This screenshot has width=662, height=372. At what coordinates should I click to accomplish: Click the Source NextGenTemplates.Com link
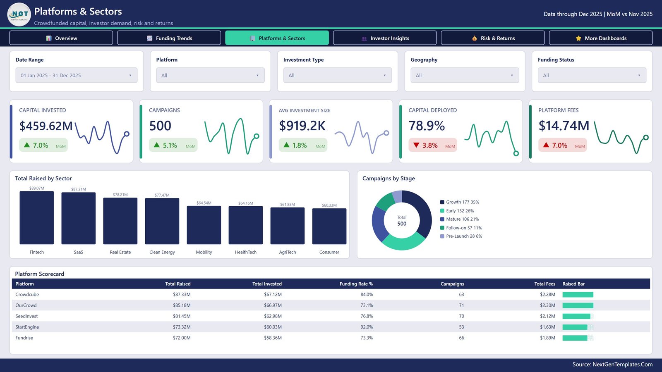click(612, 364)
